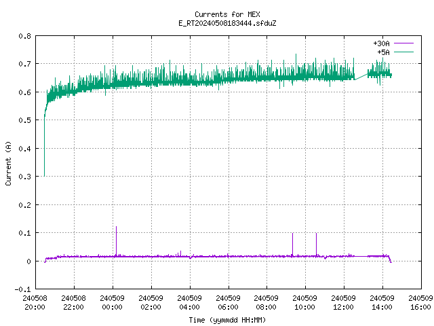Screen dimensions: 434x326
Task: Click the purple spike just after 10:00
Action: [x=317, y=244]
